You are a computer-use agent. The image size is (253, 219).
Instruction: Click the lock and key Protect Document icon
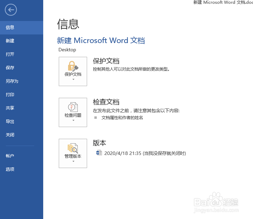[73, 66]
